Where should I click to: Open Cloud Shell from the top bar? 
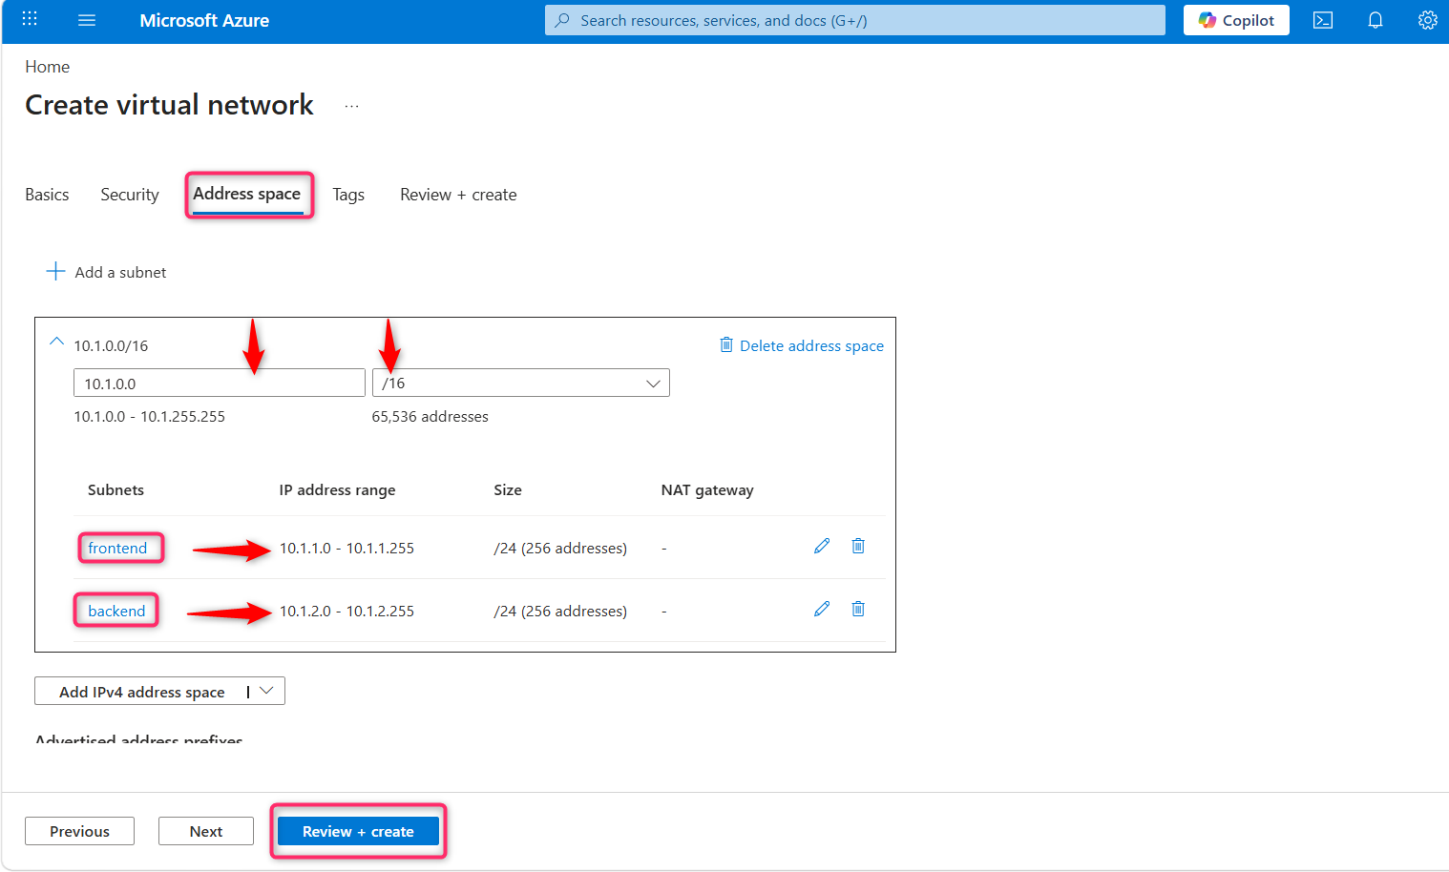1323,20
